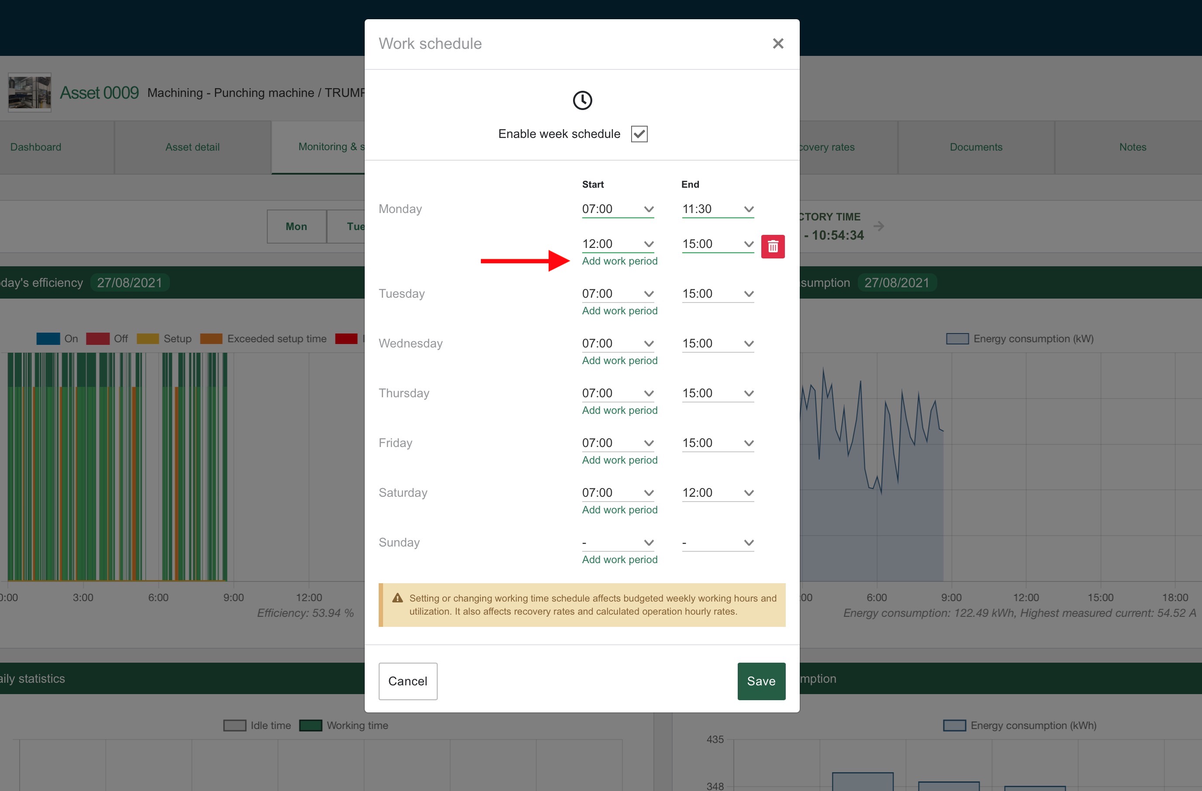The image size is (1202, 791).
Task: Toggle the blue On legend item in chart
Action: pos(48,339)
